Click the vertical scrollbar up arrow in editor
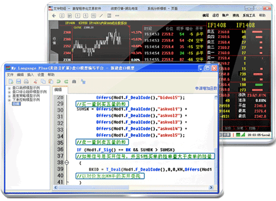Screen dimensions: 276x201 tap(216, 97)
